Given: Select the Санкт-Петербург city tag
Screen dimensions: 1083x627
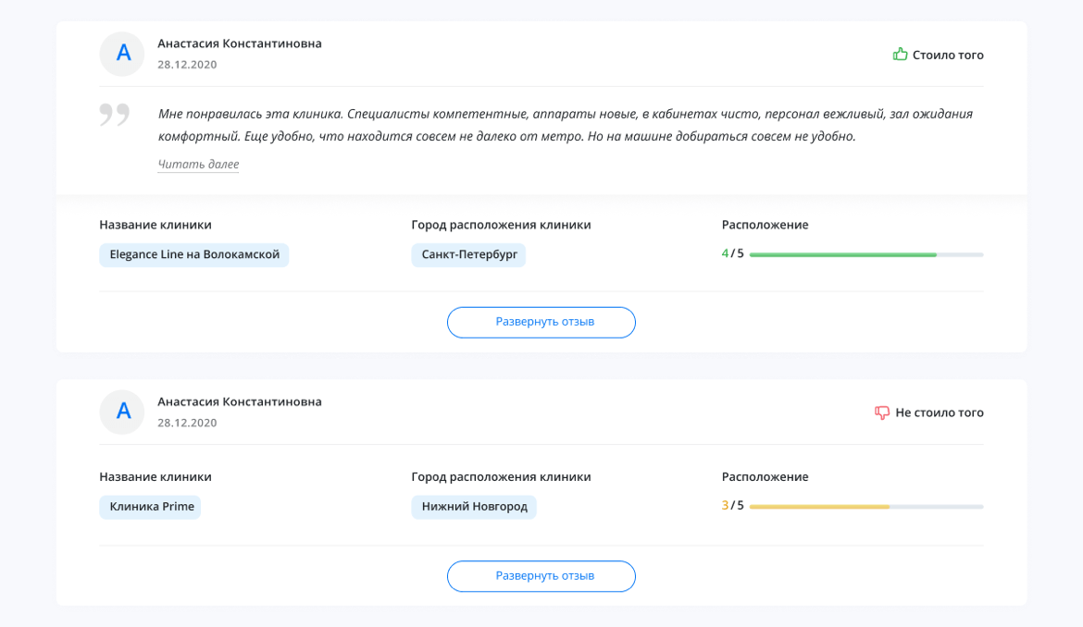Looking at the screenshot, I should click(x=468, y=254).
